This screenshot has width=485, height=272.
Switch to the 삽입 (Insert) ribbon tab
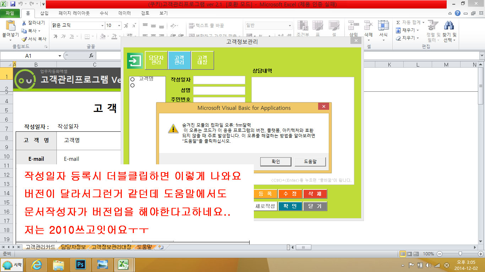(44, 13)
